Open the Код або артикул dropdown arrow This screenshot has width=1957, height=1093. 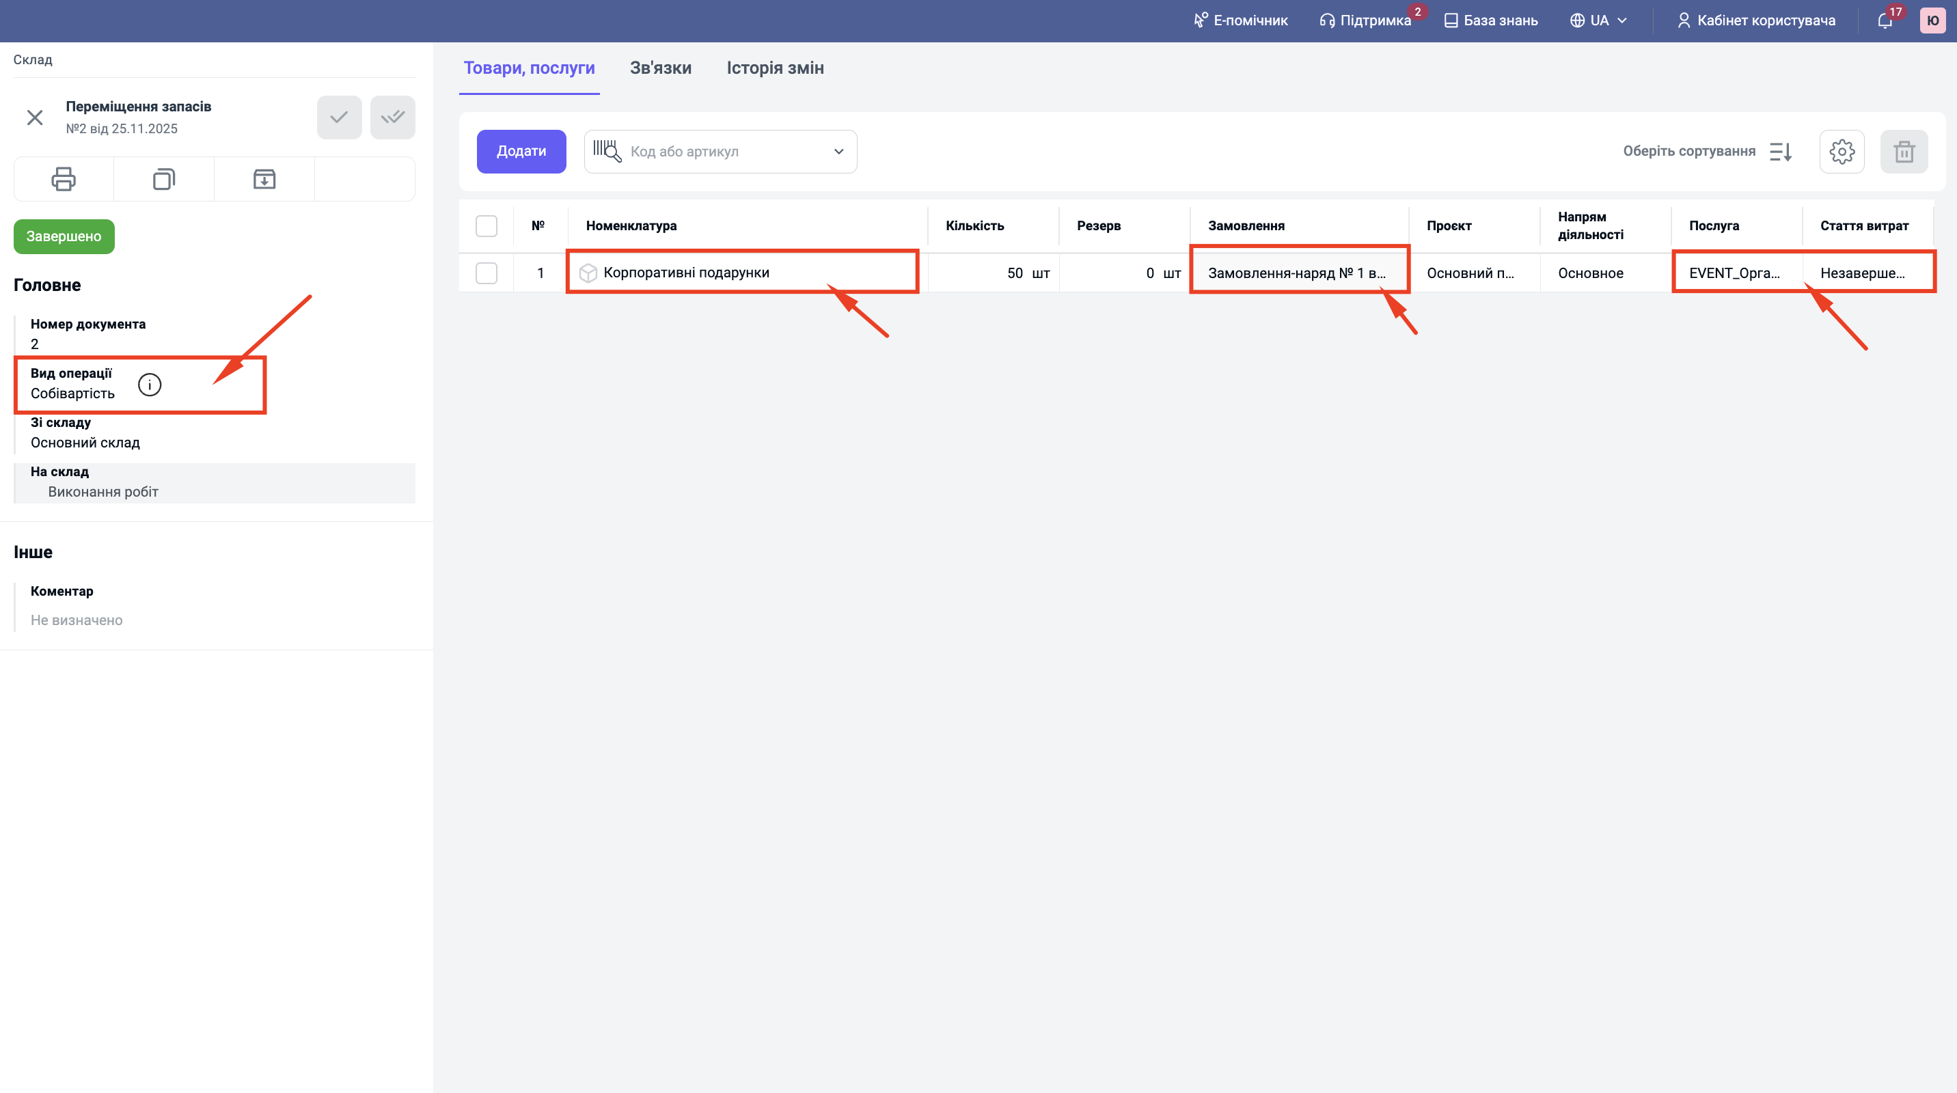(838, 152)
